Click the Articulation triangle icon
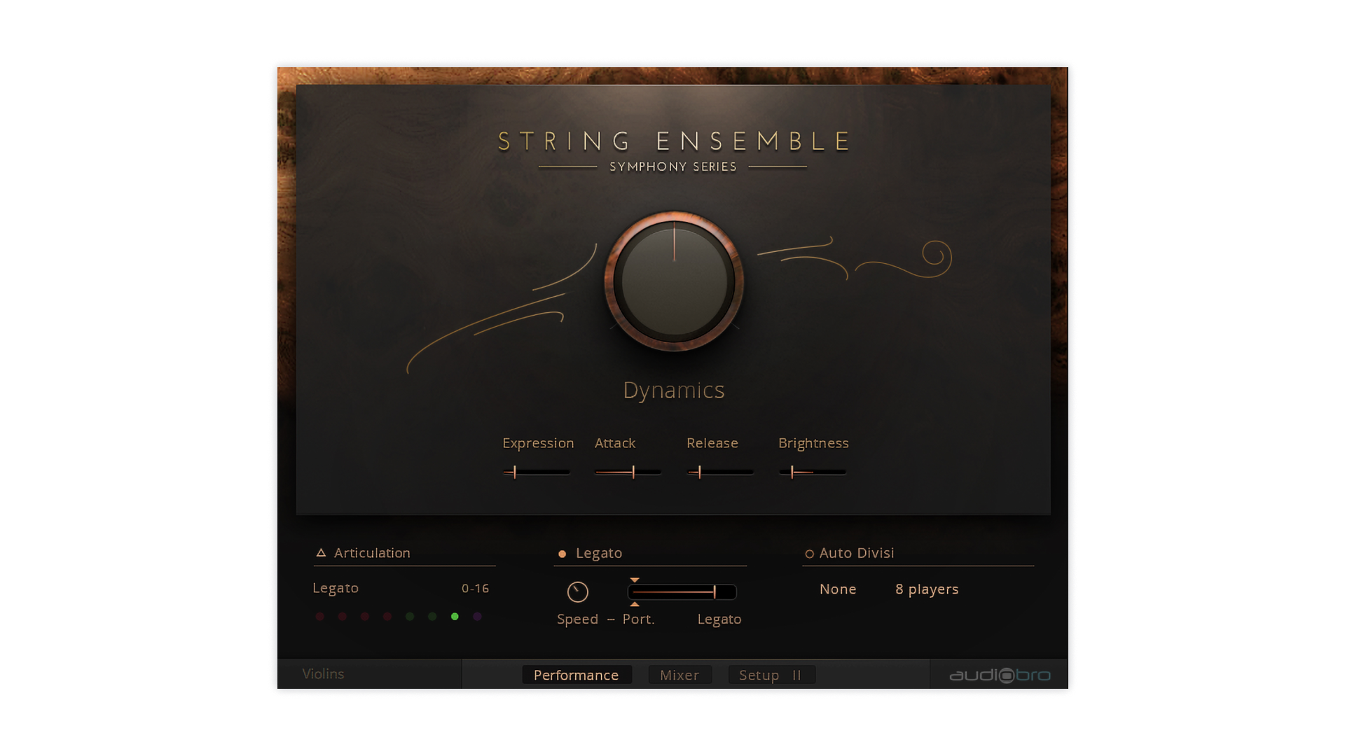This screenshot has height=756, width=1345. [321, 553]
